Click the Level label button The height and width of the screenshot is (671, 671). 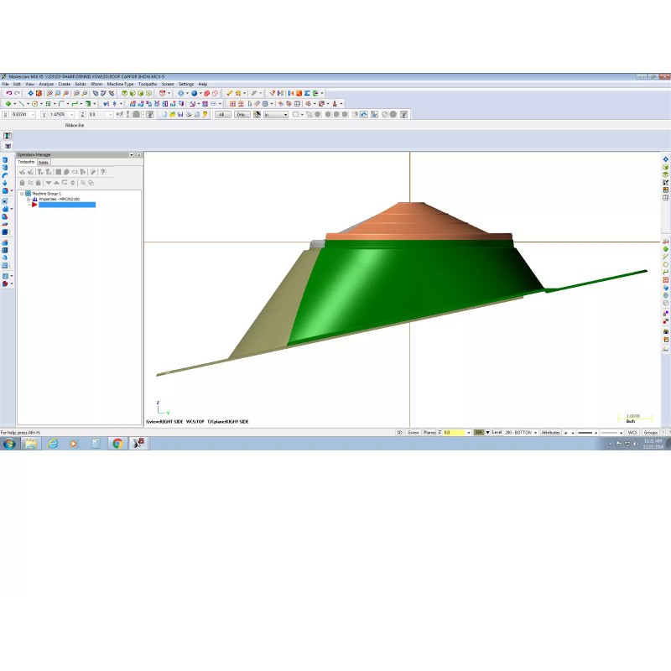pyautogui.click(x=497, y=433)
